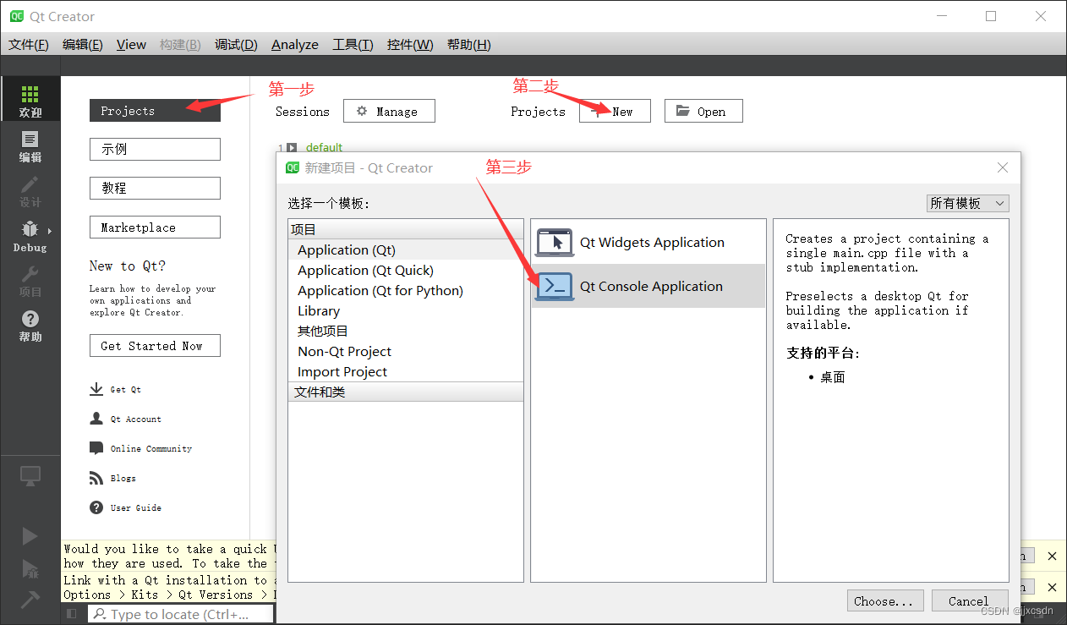Select the Projects welcome tab
The height and width of the screenshot is (625, 1067).
(155, 111)
